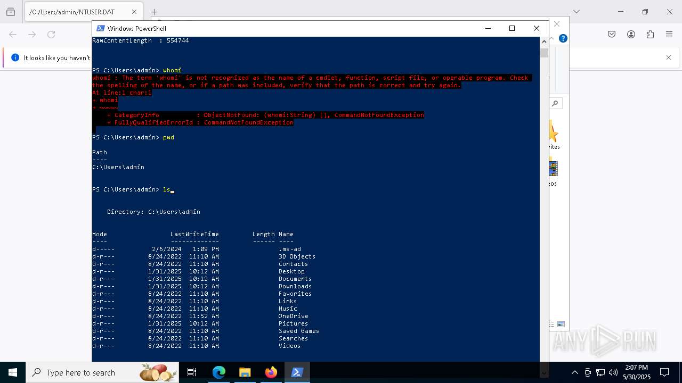
Task: Click 'Directory: C:\Users\admin' text
Action: 153,212
